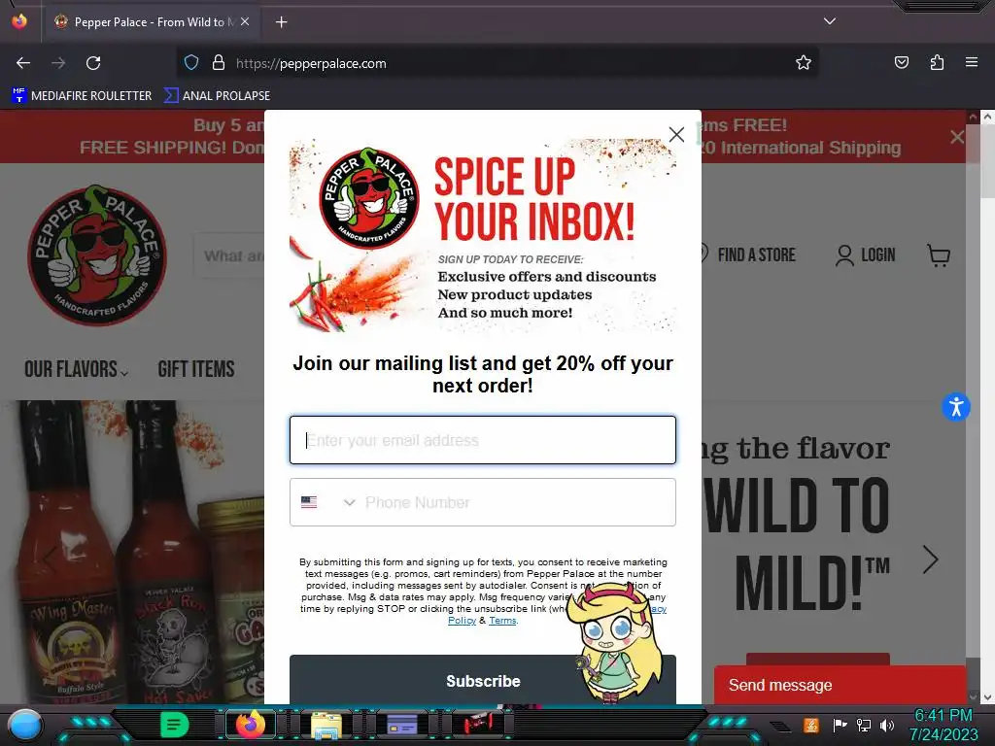Open the volume speaker tray icon
This screenshot has width=995, height=746.
(x=886, y=725)
